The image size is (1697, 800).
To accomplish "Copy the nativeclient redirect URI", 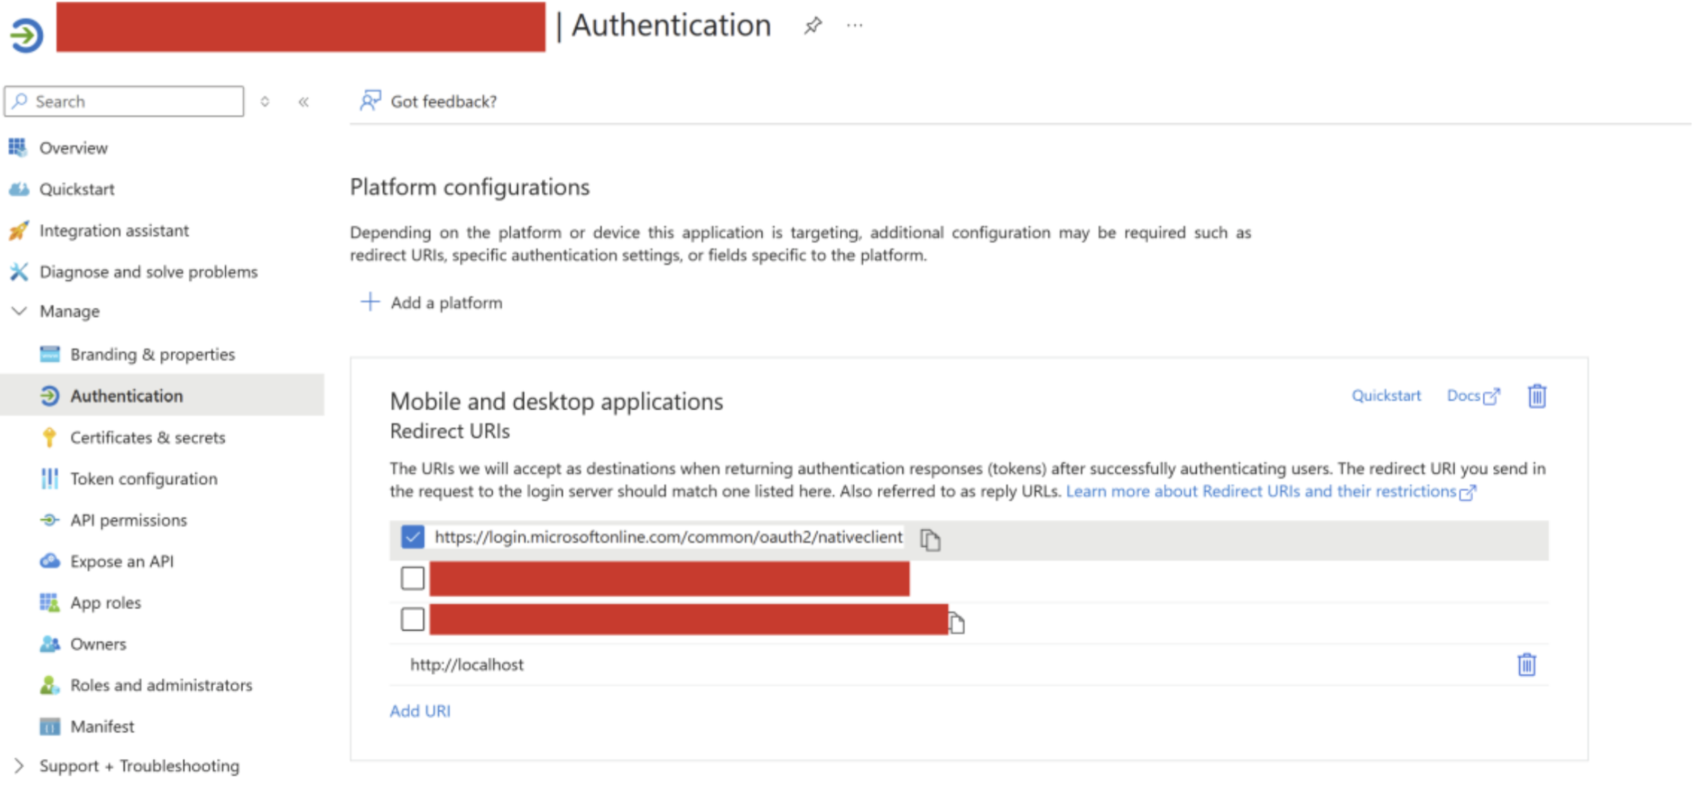I will (x=930, y=540).
